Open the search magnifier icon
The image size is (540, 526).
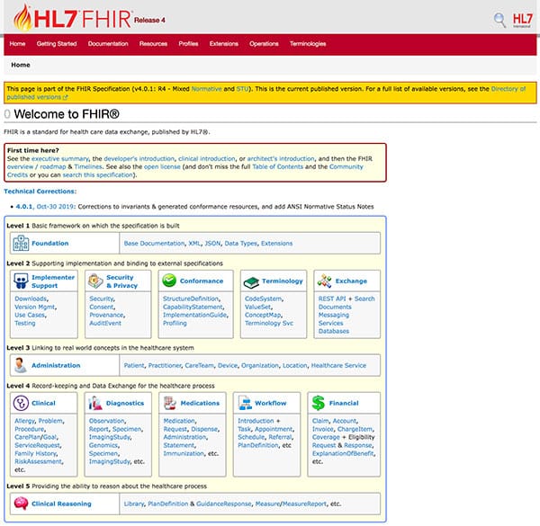pyautogui.click(x=499, y=20)
